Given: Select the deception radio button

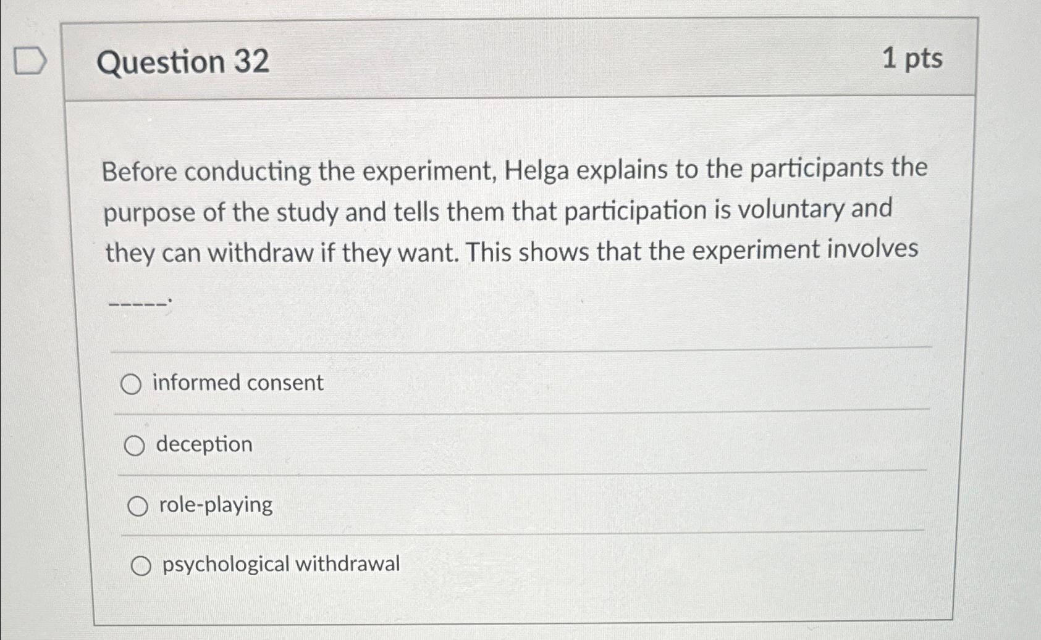Looking at the screenshot, I should pos(135,445).
